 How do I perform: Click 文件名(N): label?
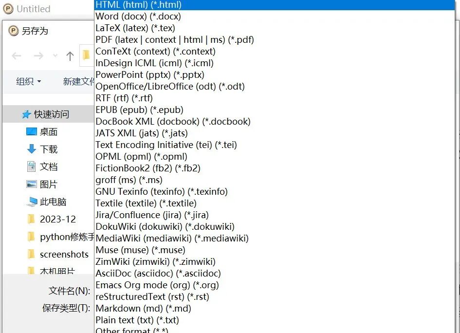tap(69, 291)
